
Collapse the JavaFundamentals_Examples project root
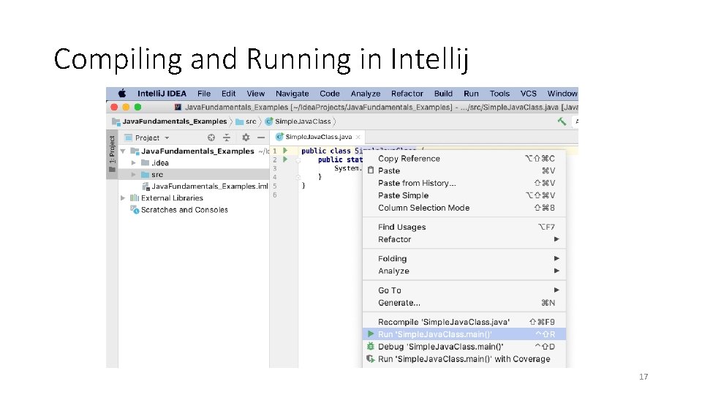[x=123, y=151]
